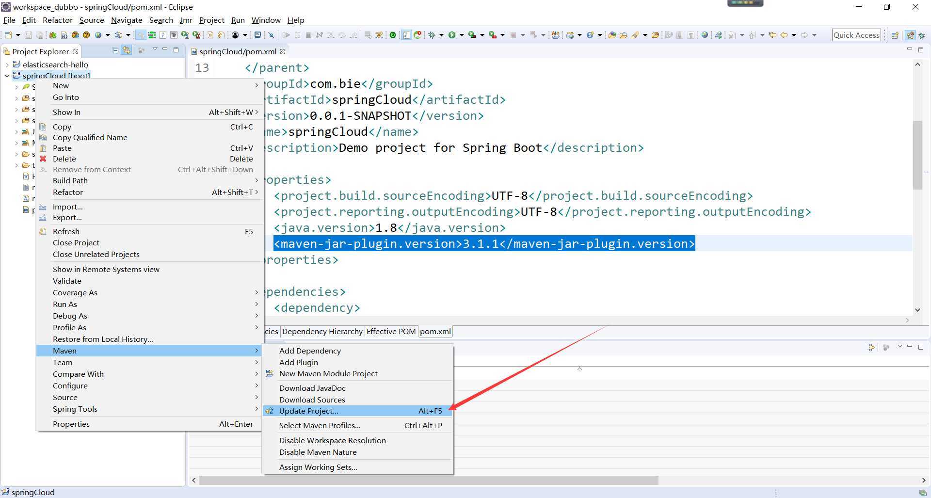
Task: Click the java.version 1.8 line
Action: (389, 227)
